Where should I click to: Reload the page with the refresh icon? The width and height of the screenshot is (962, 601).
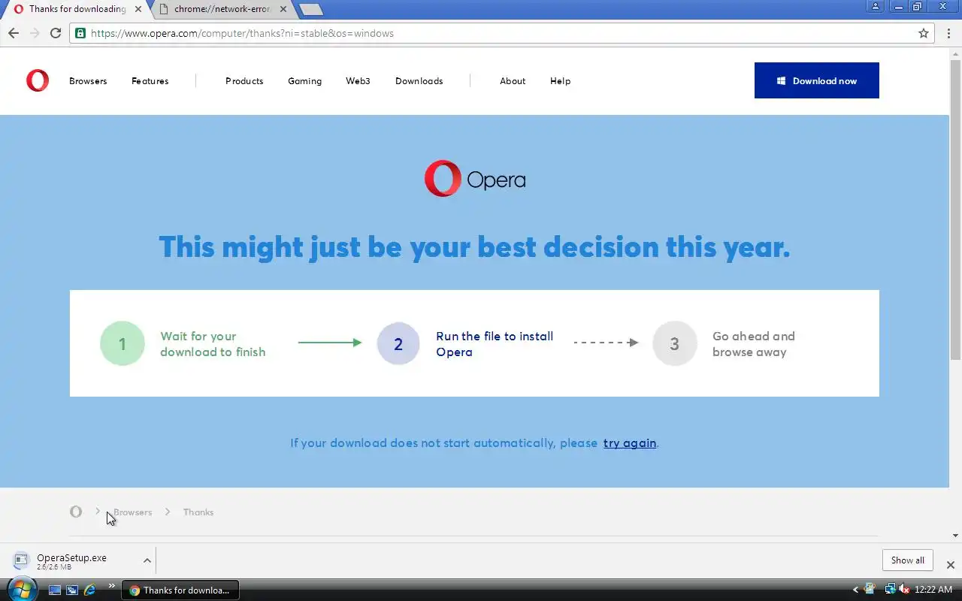tap(56, 33)
